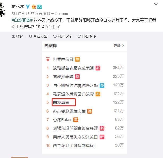Click the orange emoji badge next to verified mark

pos(34,7)
